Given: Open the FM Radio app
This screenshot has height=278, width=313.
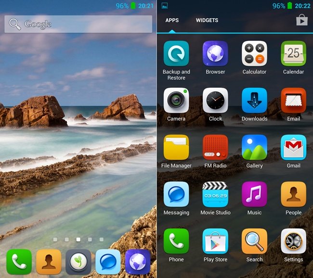Looking at the screenshot, I should (x=215, y=147).
